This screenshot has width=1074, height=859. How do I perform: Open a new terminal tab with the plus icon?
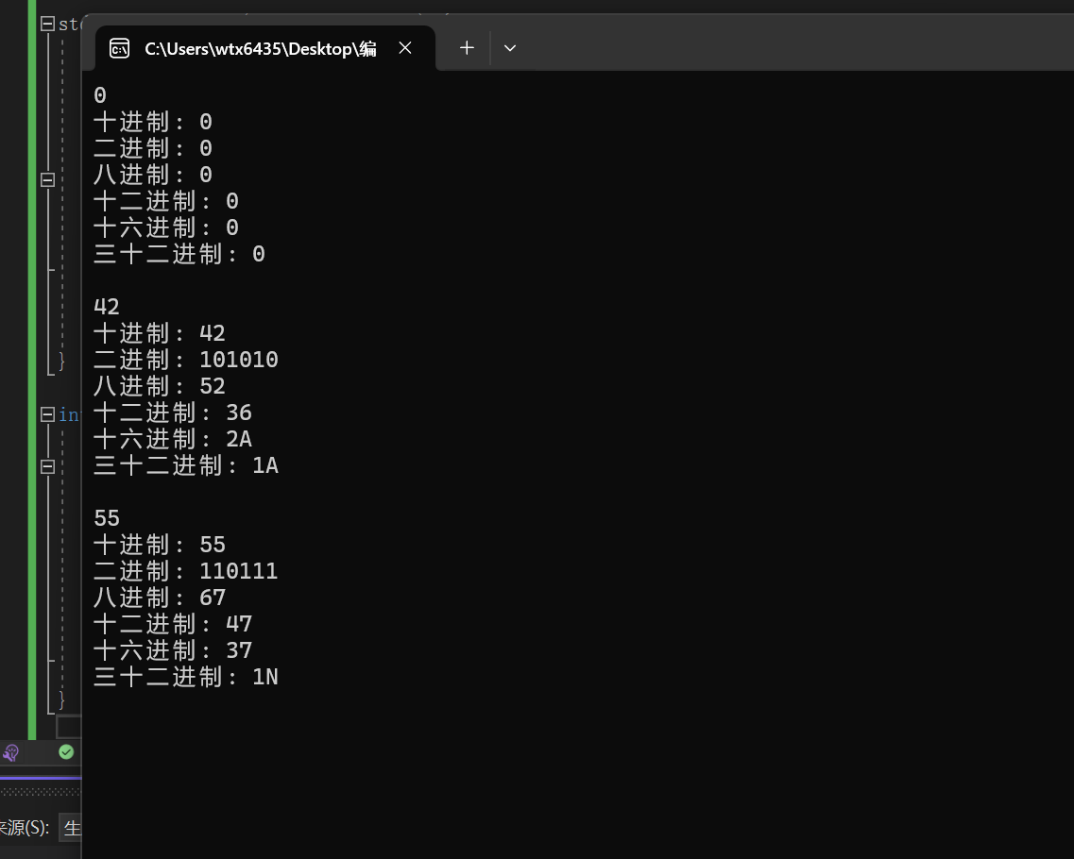466,47
